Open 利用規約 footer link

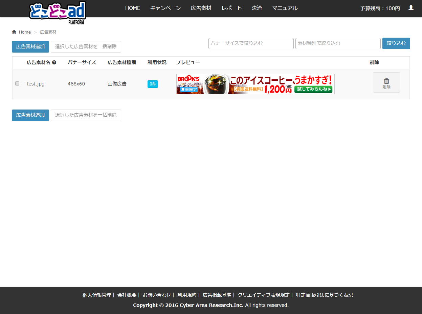[187, 295]
